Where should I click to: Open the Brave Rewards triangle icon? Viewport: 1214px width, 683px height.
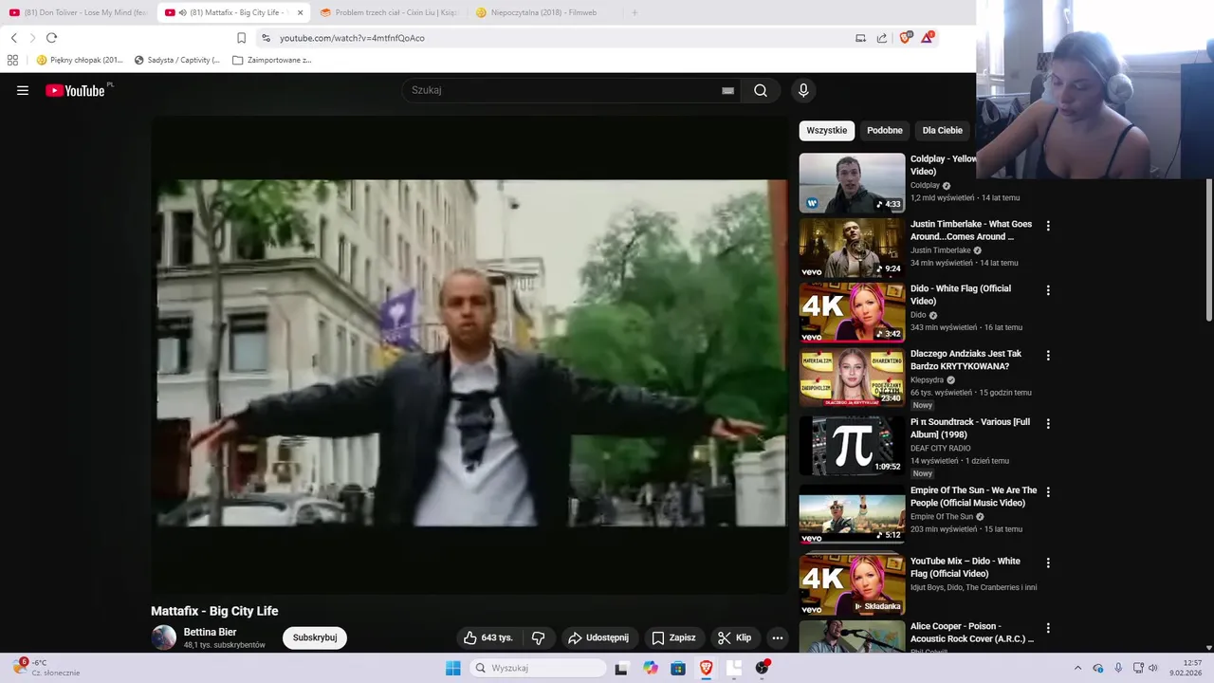coord(928,38)
